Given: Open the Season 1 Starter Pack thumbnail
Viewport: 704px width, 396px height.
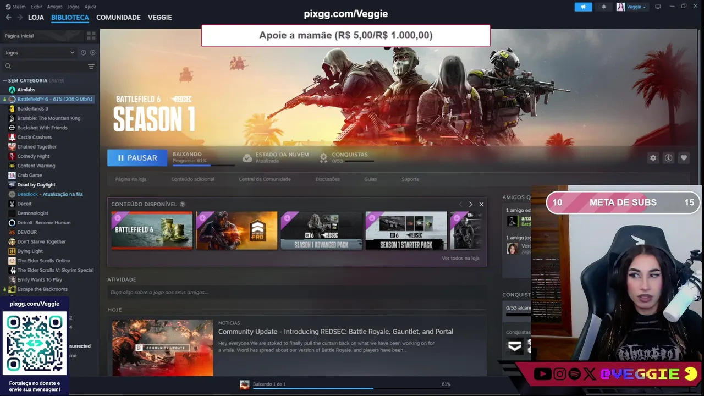Looking at the screenshot, I should click(x=406, y=230).
